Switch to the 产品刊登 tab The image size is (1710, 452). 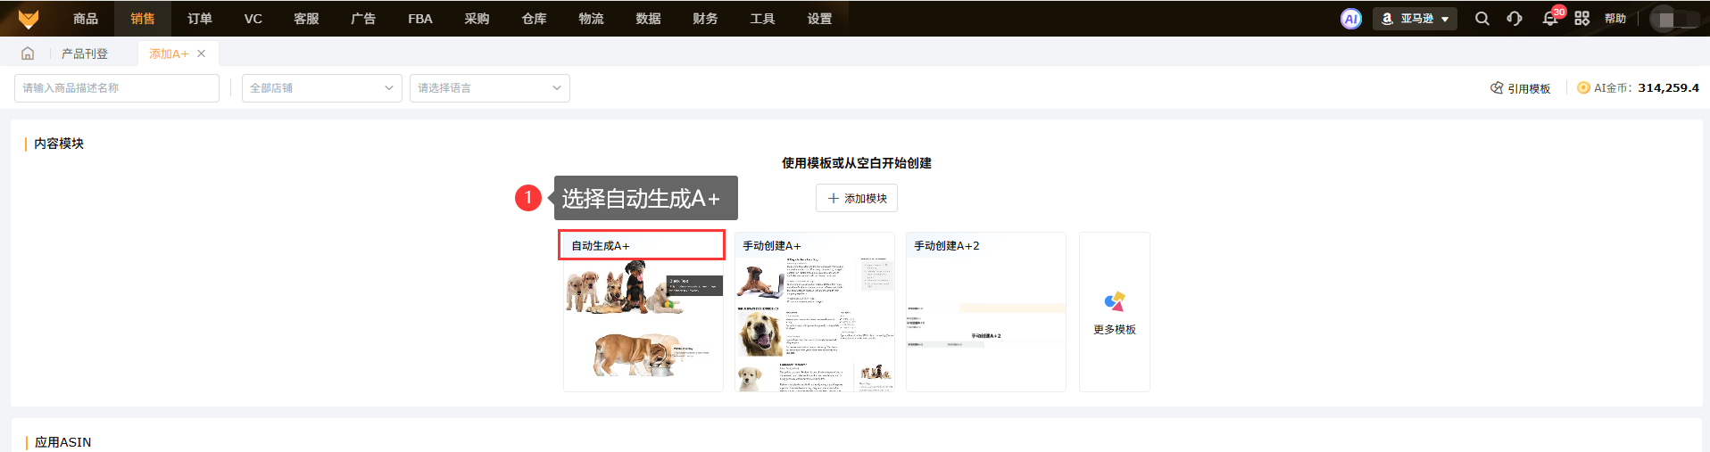pos(85,53)
